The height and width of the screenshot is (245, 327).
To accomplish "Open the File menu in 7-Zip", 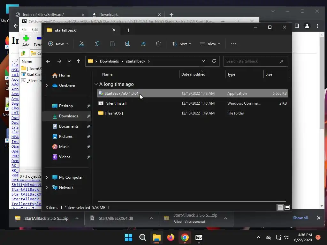I will pyautogui.click(x=24, y=30).
